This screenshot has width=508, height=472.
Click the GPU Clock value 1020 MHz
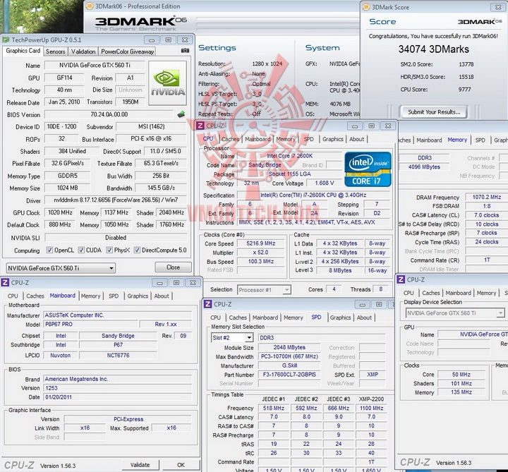(x=60, y=212)
